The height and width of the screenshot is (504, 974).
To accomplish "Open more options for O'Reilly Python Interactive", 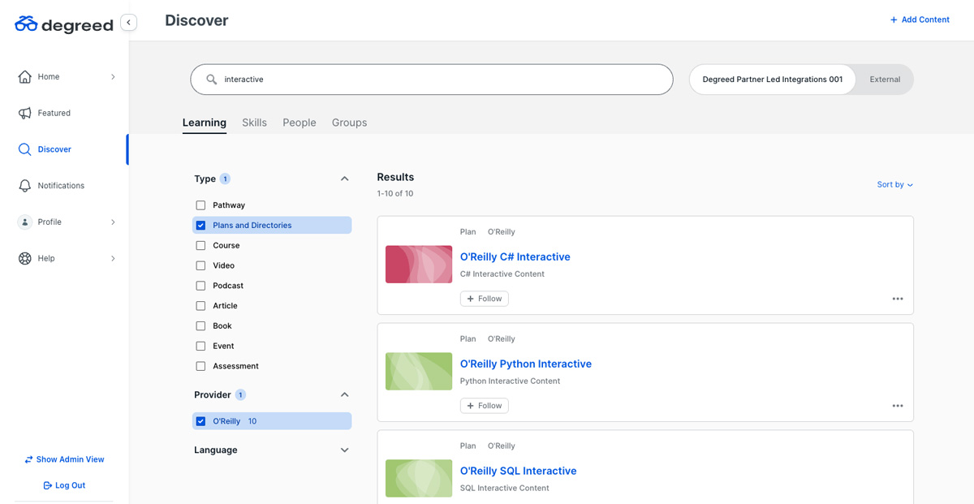I will 898,406.
